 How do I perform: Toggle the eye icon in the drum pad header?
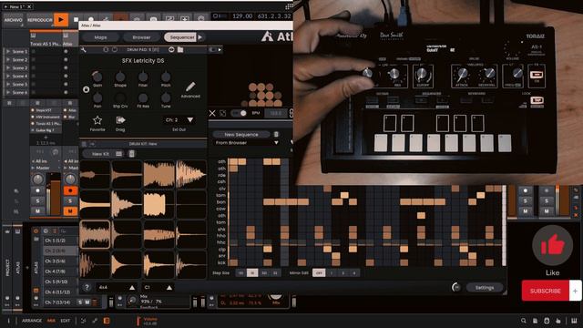coord(171,49)
